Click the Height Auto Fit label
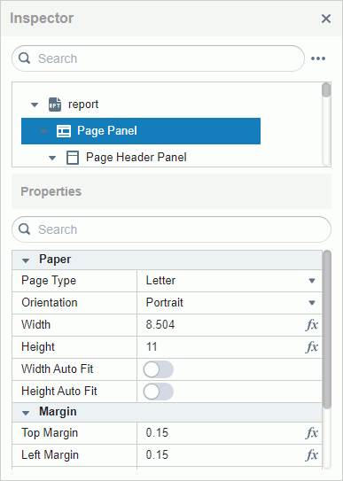This screenshot has height=481, width=343. [59, 392]
